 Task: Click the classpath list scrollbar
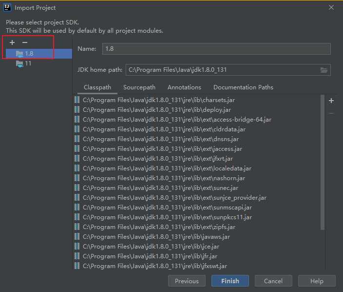coord(322,162)
